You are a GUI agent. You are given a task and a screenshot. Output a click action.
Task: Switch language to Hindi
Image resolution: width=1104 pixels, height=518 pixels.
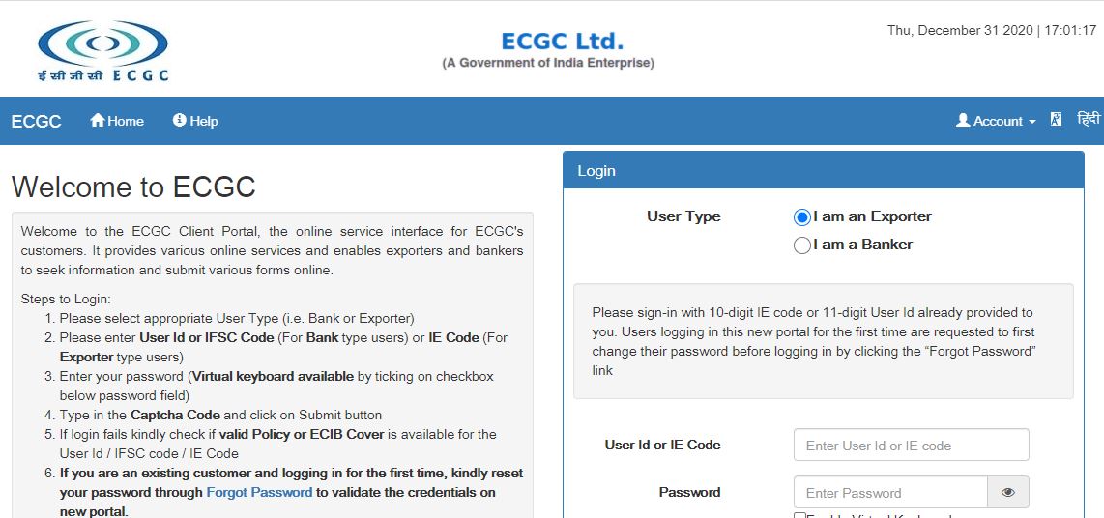click(1089, 119)
